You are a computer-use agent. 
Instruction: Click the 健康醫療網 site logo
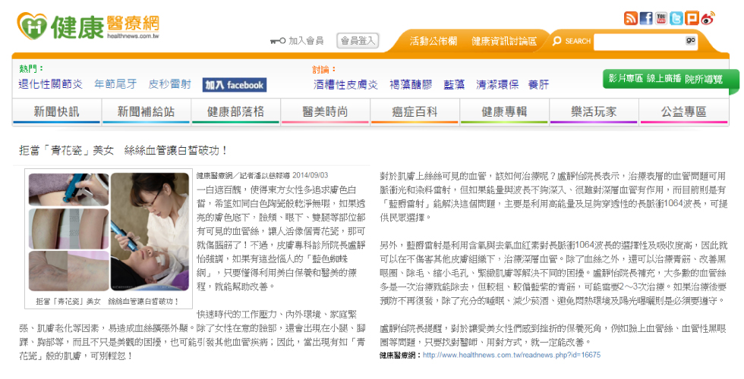point(88,26)
